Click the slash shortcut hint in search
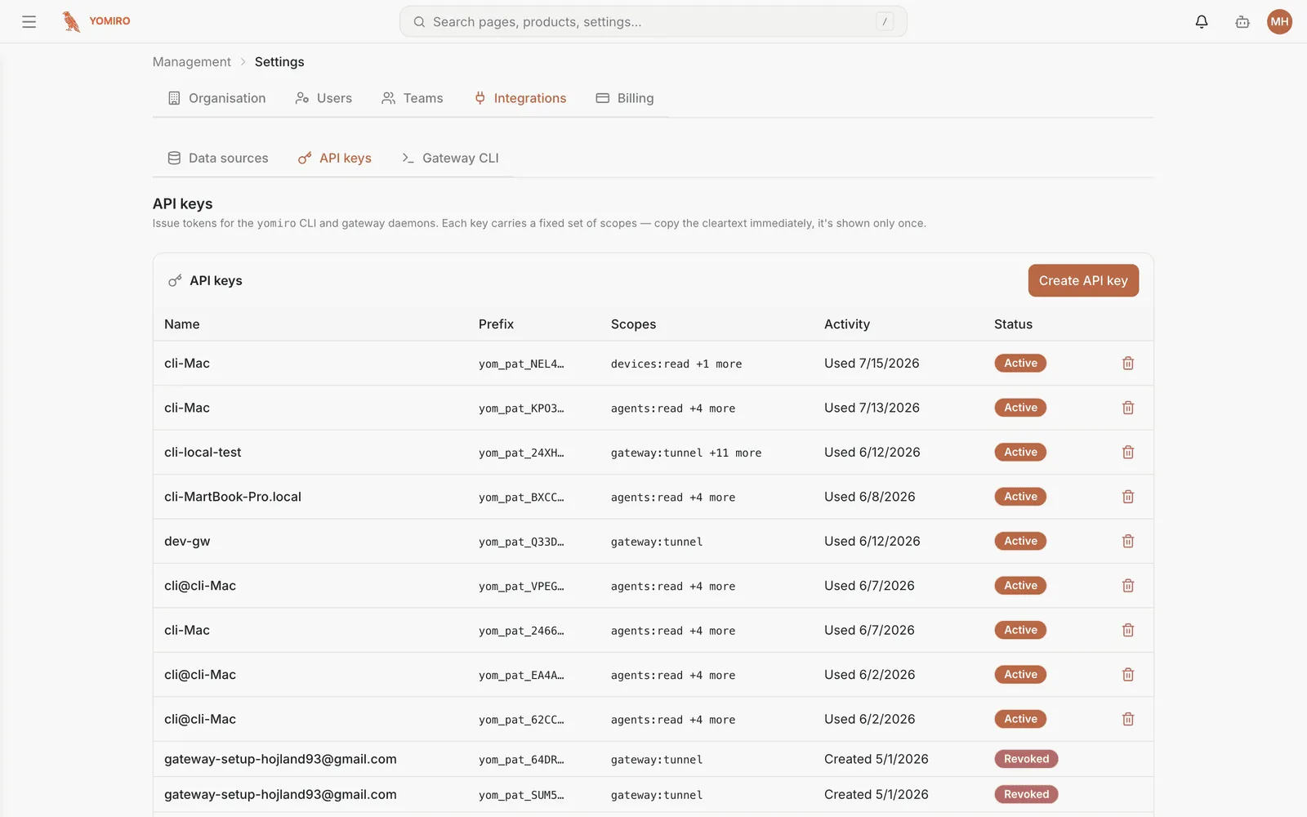1307x817 pixels. pyautogui.click(x=885, y=22)
